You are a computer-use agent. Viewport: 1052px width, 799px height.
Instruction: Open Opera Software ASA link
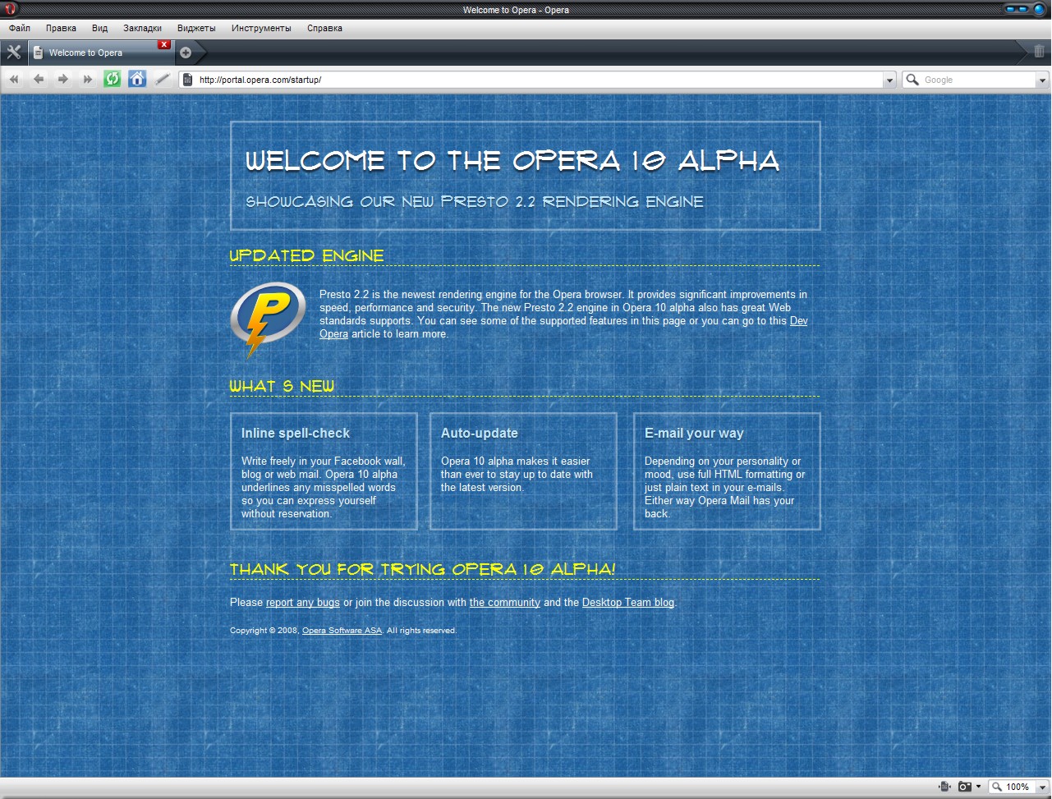[342, 631]
